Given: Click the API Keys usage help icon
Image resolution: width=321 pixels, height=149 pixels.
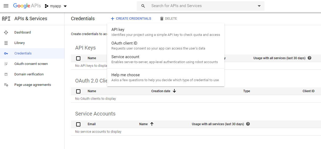Looking at the screenshot, I should (x=309, y=58).
